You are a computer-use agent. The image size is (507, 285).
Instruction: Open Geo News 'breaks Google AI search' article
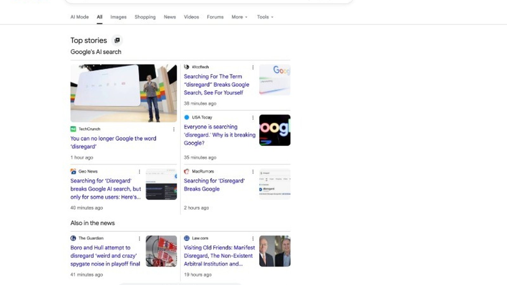pyautogui.click(x=106, y=189)
